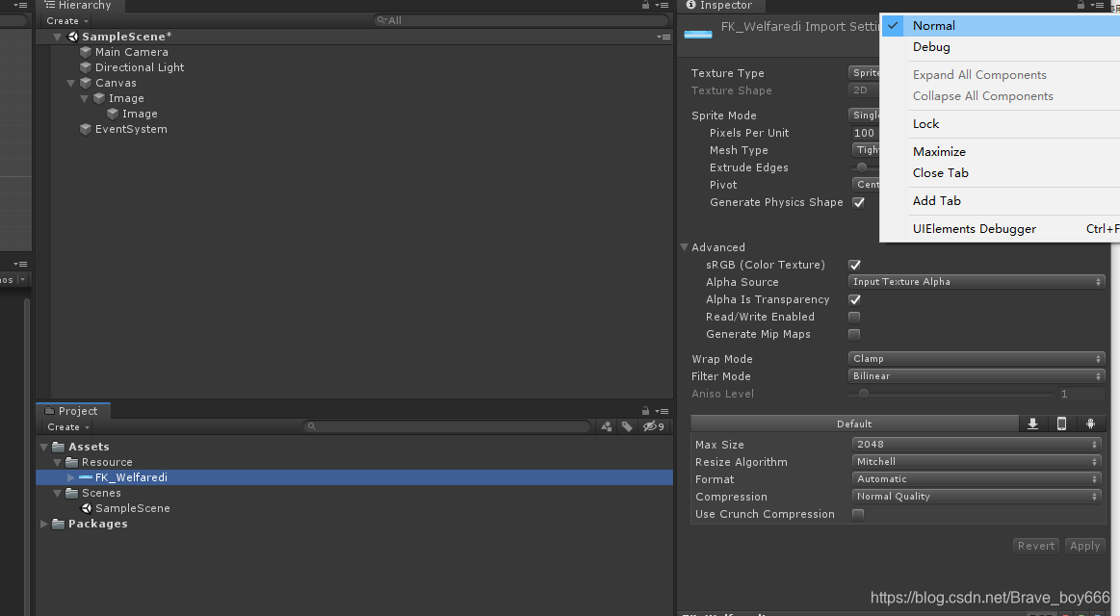Toggle the sRGB (Color Texture) checkbox
The image size is (1120, 616).
click(x=854, y=265)
